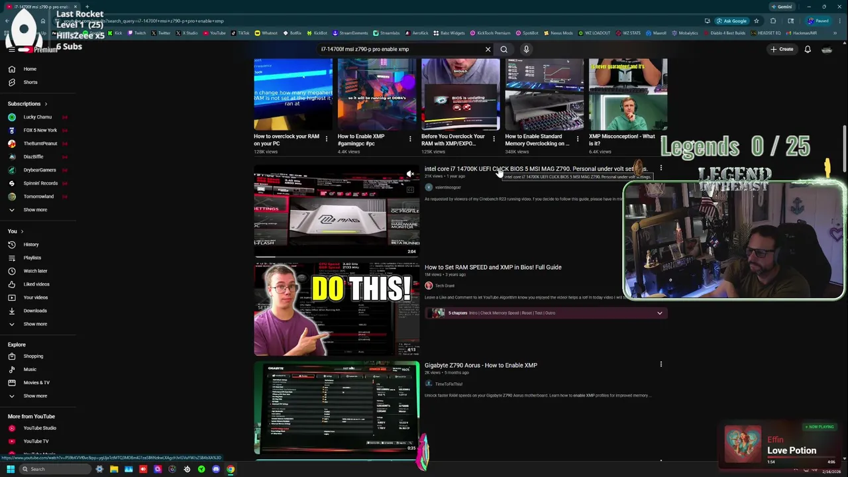
Task: Select the YouTube search results tab
Action: pyautogui.click(x=41, y=7)
